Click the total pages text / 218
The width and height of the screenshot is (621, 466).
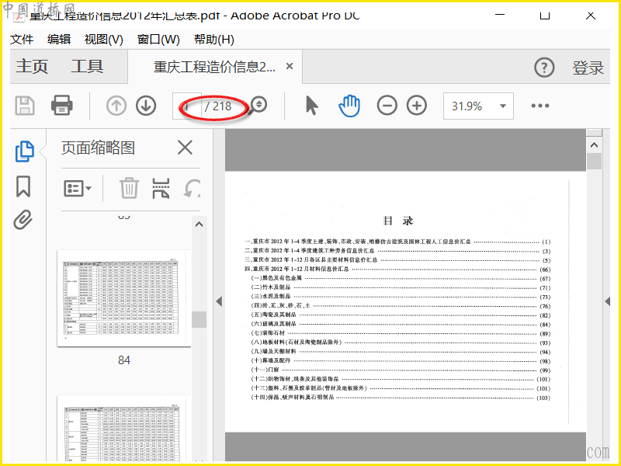tap(218, 106)
